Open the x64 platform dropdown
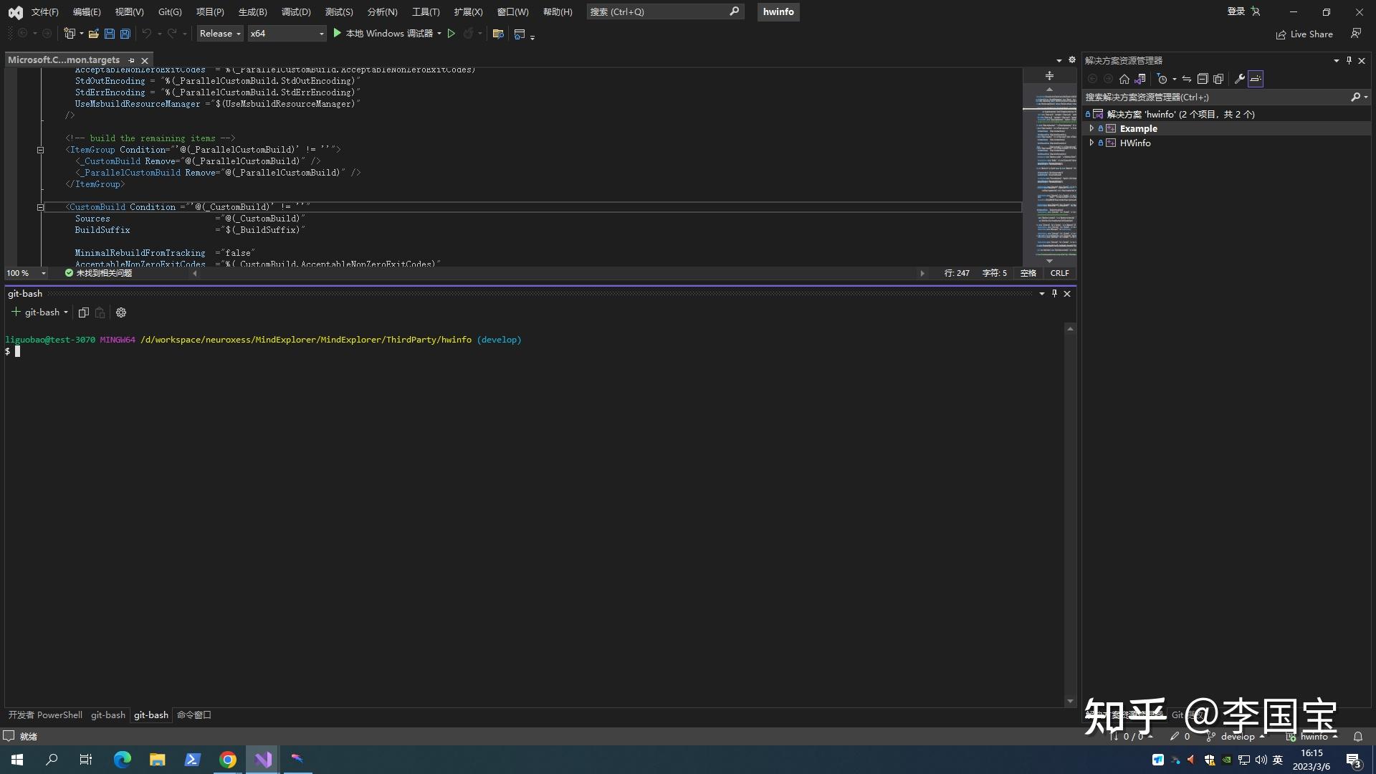Image resolution: width=1376 pixels, height=774 pixels. (x=287, y=34)
